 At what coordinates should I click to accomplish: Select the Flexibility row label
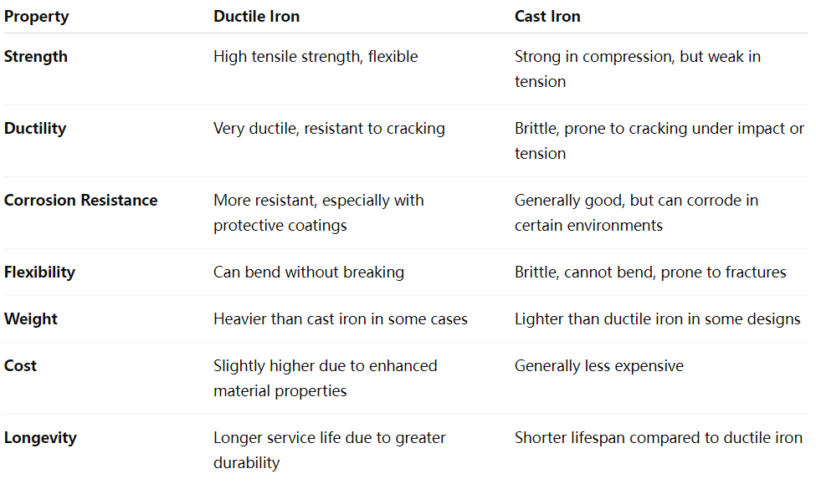point(39,273)
